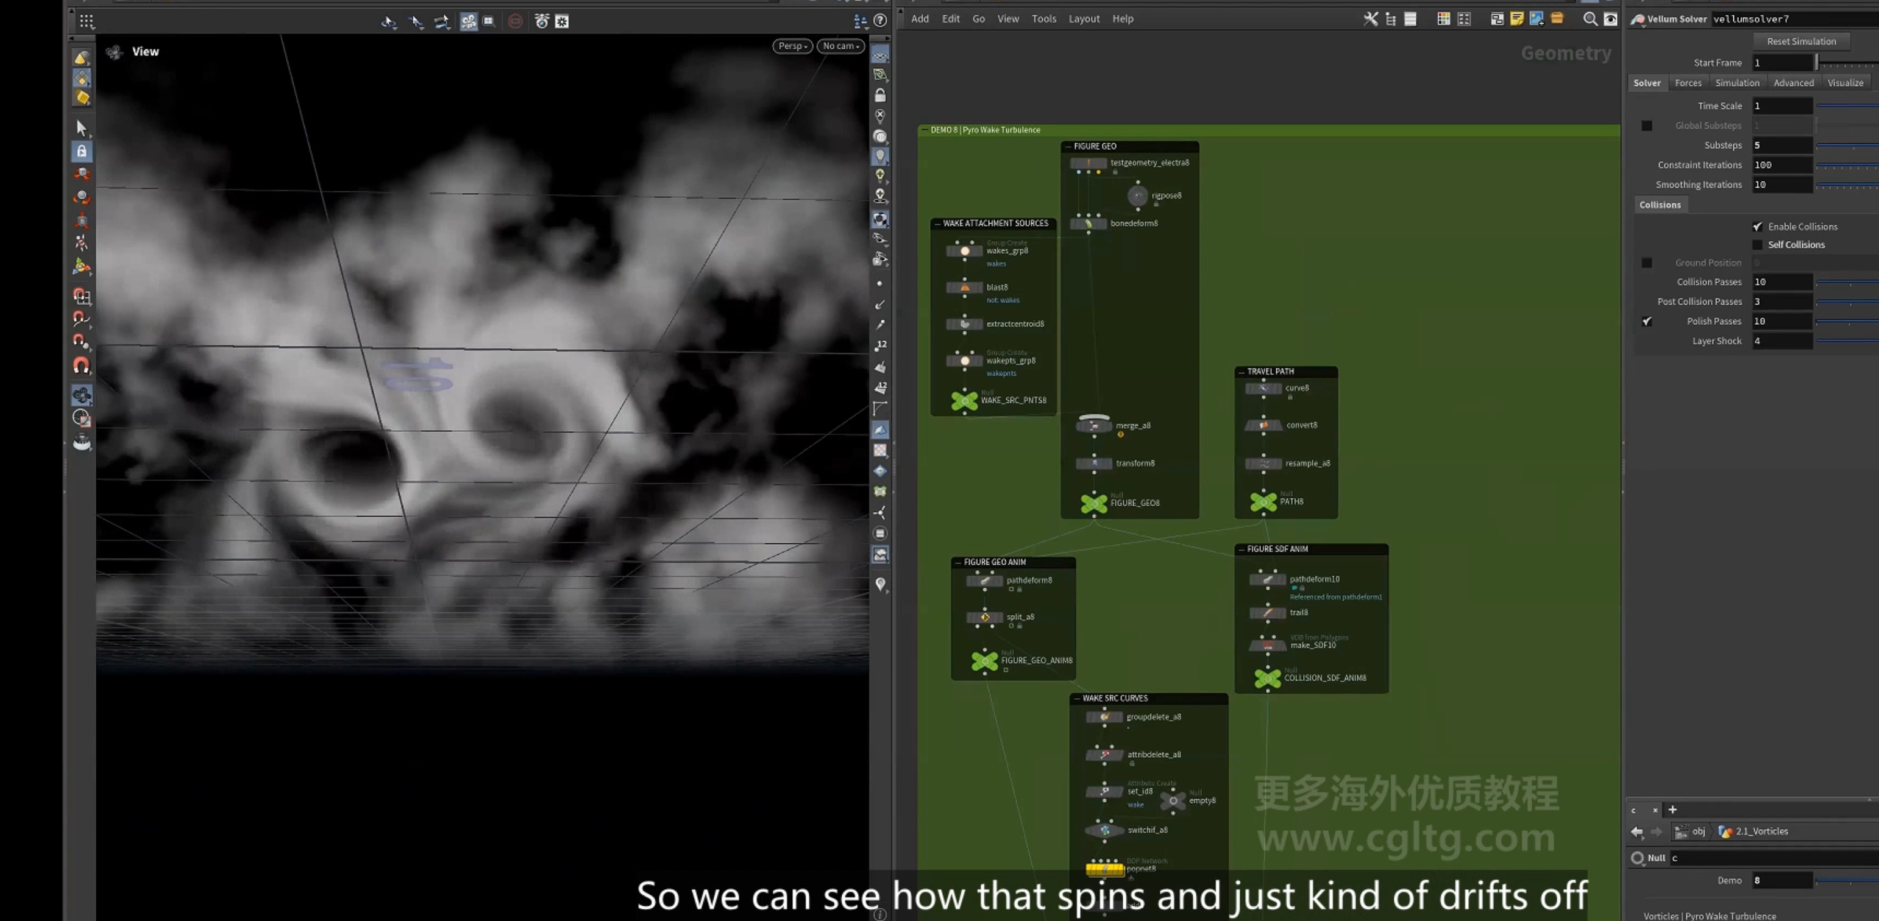Open the No cam camera dropdown
Image resolution: width=1879 pixels, height=921 pixels.
pos(840,46)
